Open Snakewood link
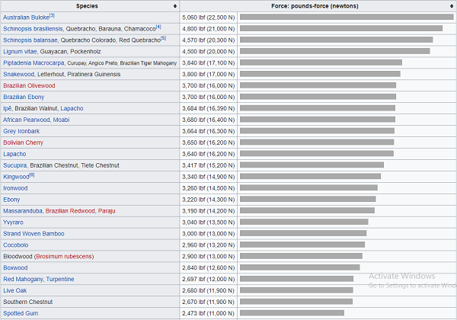Screen dimensions: 457x320 tap(18, 75)
